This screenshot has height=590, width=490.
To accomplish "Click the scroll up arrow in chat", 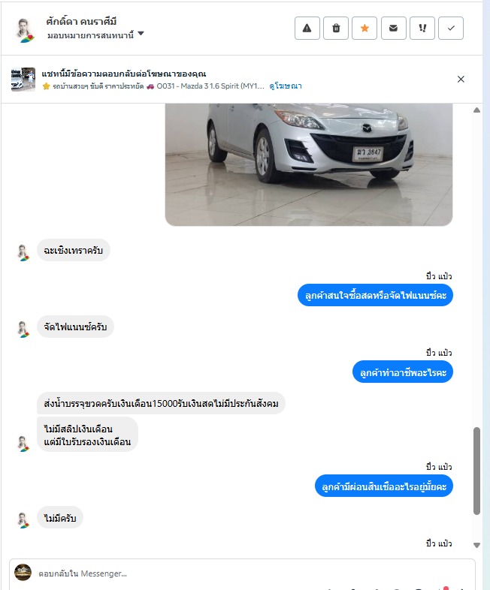I will tap(476, 110).
